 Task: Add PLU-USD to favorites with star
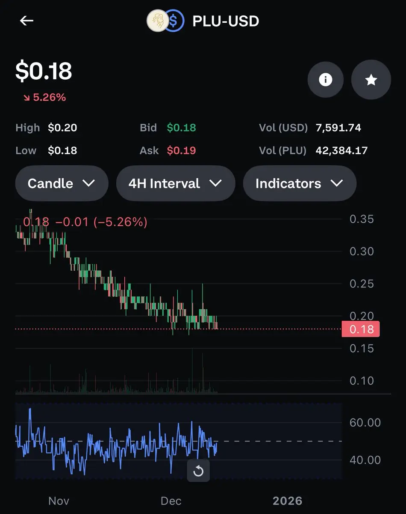coord(371,80)
